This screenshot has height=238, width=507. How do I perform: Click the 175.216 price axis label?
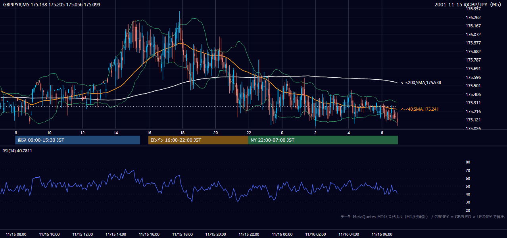click(473, 111)
